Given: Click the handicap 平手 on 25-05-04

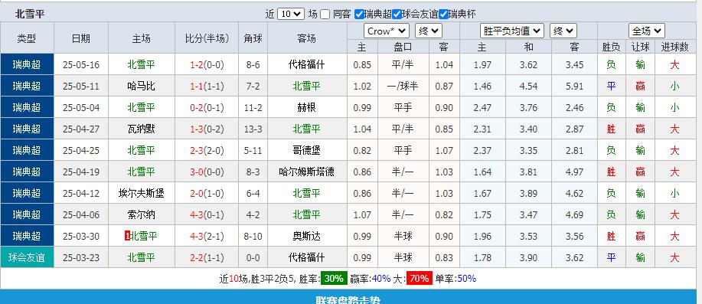Looking at the screenshot, I should pos(403,108).
